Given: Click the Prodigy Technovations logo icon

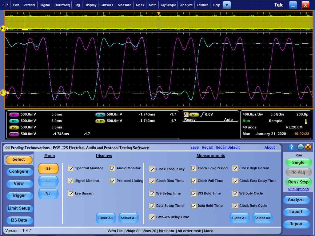Looking at the screenshot, I should coord(8,148).
